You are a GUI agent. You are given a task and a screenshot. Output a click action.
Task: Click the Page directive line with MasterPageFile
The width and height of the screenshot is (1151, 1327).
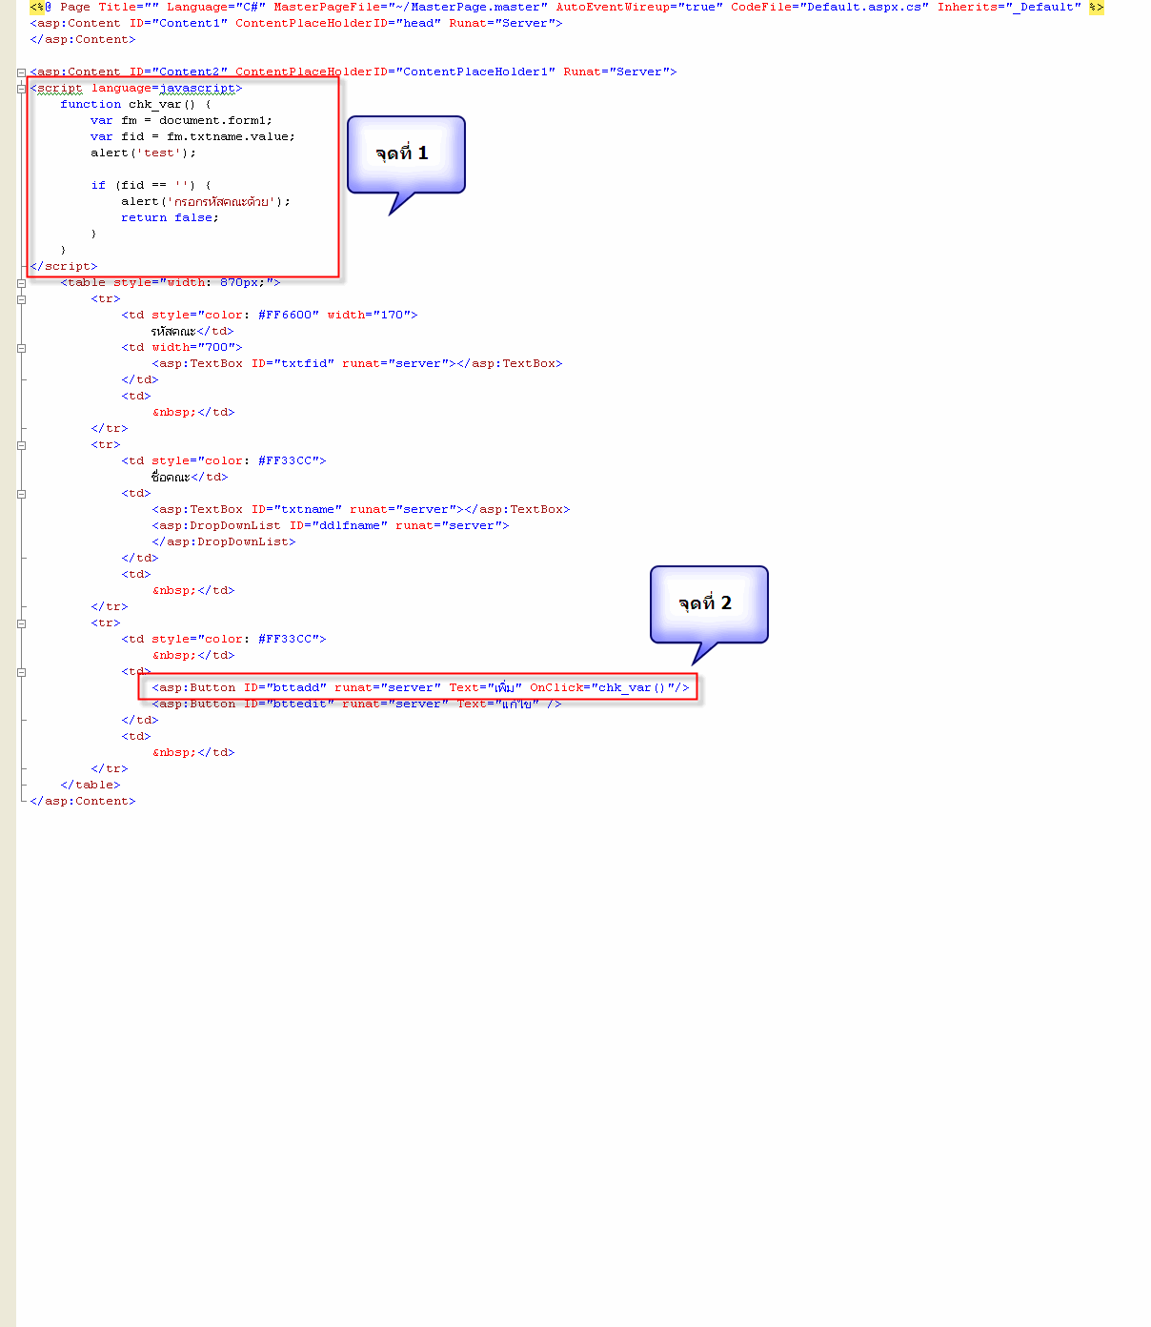[567, 7]
